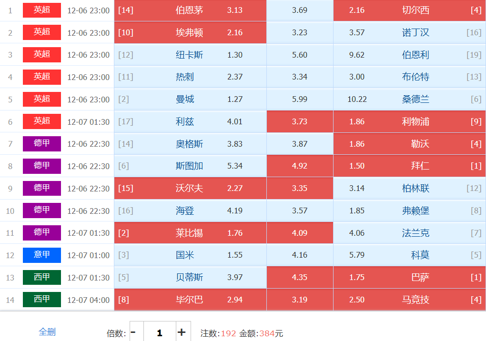Select 桑德兰 away win at 10.22
Image resolution: width=486 pixels, height=341 pixels.
point(409,100)
